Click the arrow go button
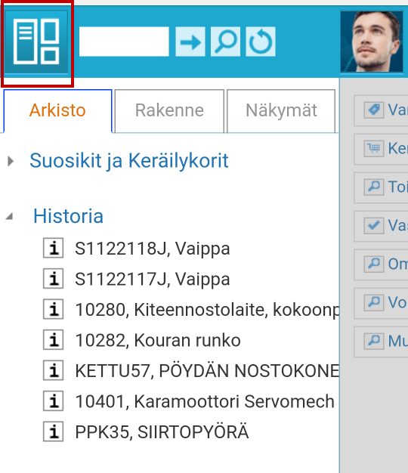The width and height of the screenshot is (408, 473). [x=190, y=42]
